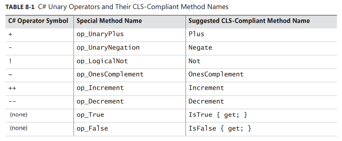Image resolution: width=342 pixels, height=141 pixels.
Task: Select the tilde operator symbol
Action: pyautogui.click(x=10, y=75)
